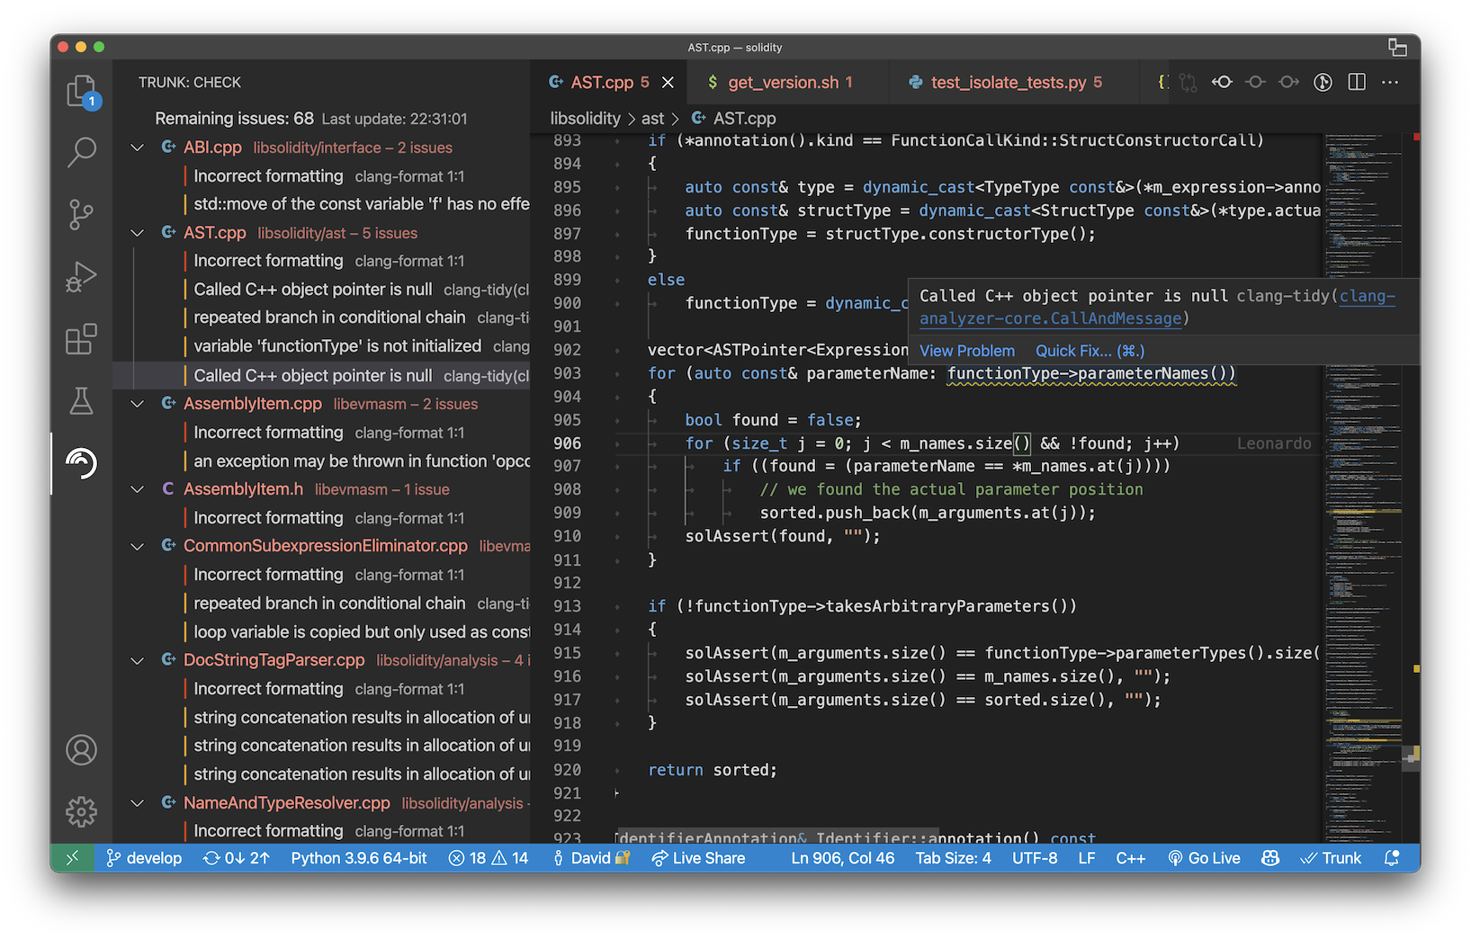Open the Explorer view in activity bar

click(81, 91)
